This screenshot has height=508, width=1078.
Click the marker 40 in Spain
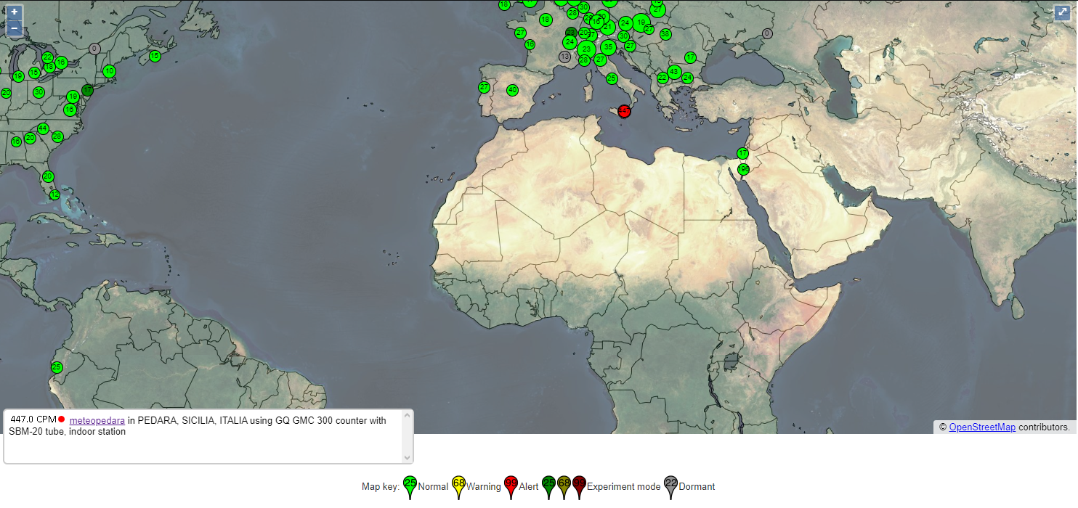(x=512, y=90)
